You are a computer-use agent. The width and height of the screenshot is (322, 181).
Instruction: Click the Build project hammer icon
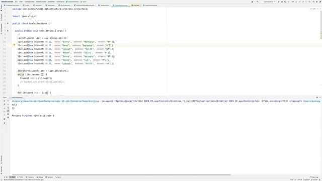tap(258, 2)
